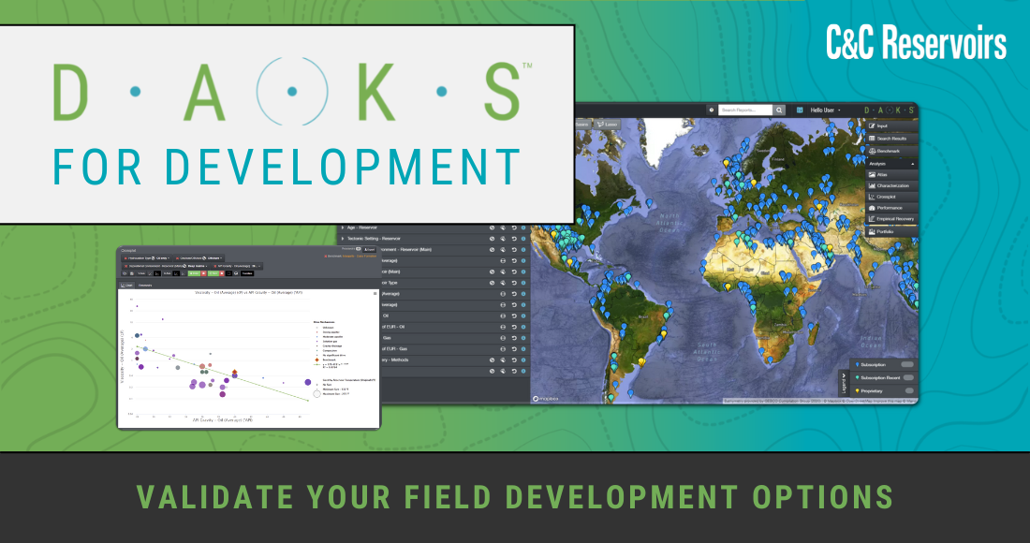Select the Lasso tool on the map
Screen dimensions: 1030x543
pos(608,125)
